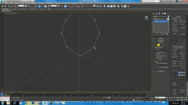Click the Chamfer button
Screen dimensions: 188x105
point(175,66)
